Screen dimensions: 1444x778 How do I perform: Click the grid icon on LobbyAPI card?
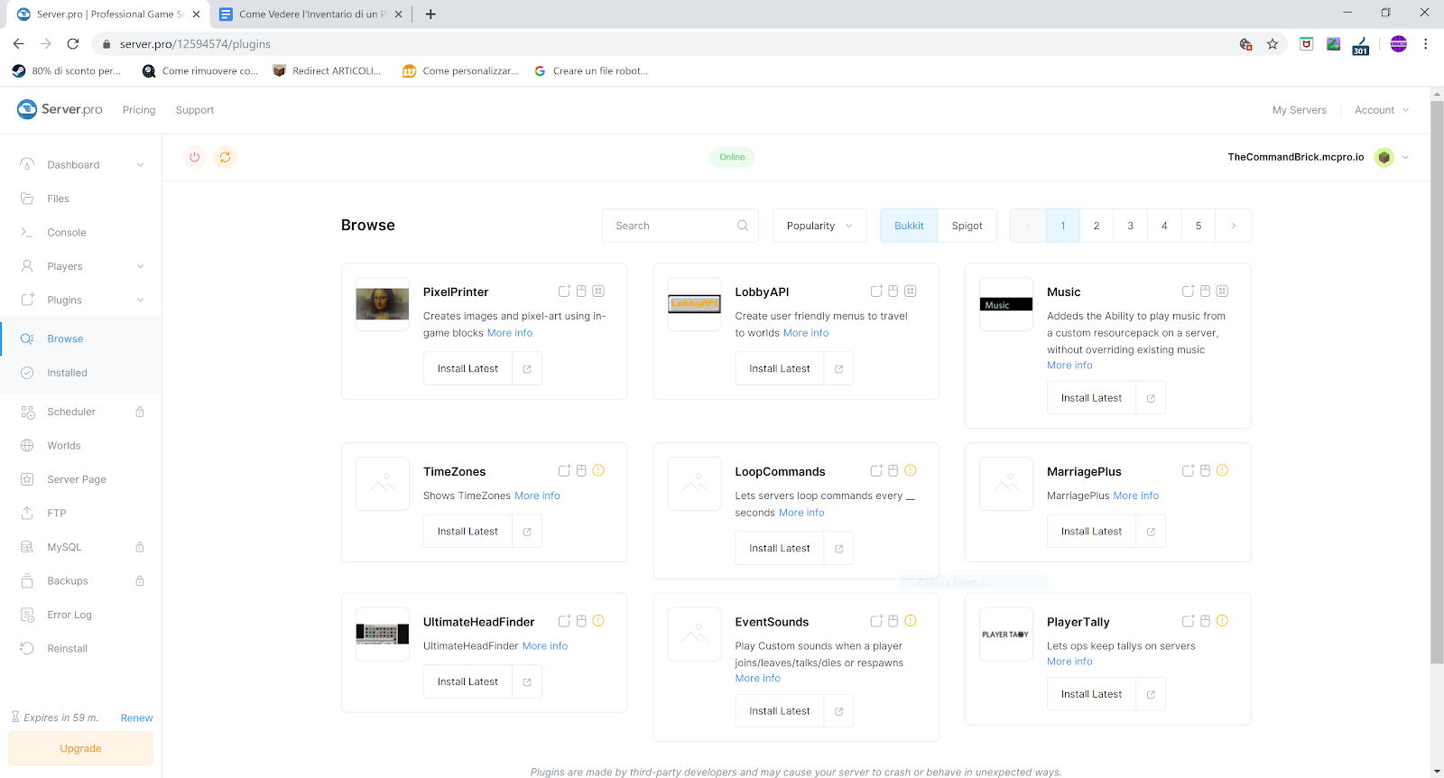click(911, 291)
